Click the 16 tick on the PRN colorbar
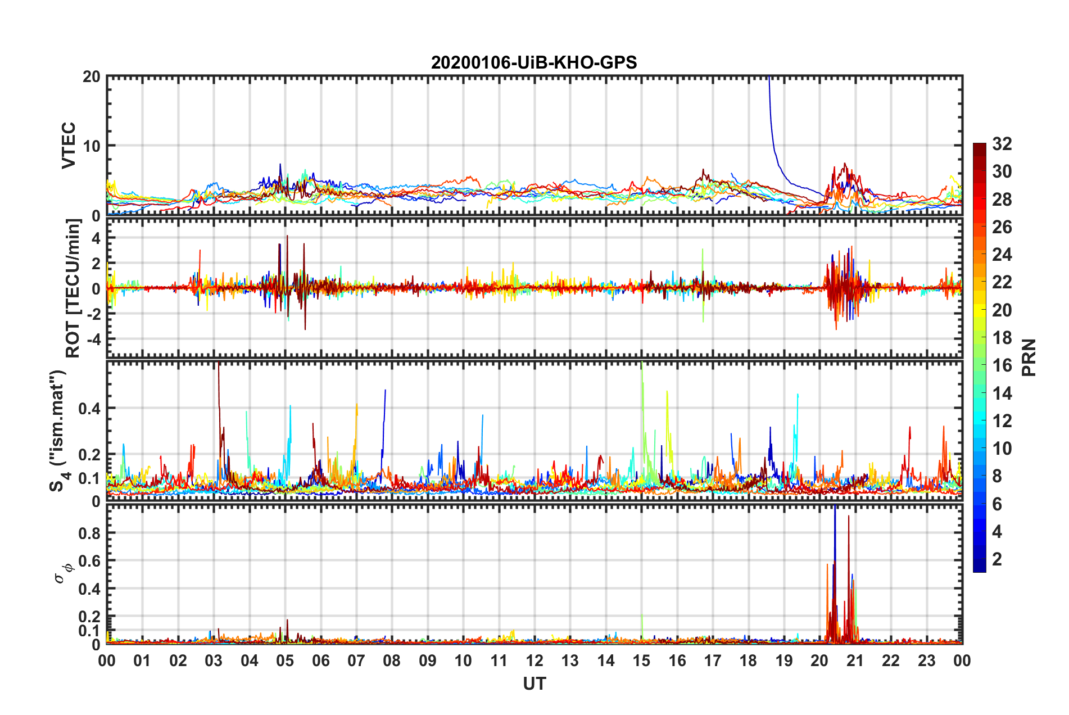The image size is (1069, 715). pos(1002,365)
